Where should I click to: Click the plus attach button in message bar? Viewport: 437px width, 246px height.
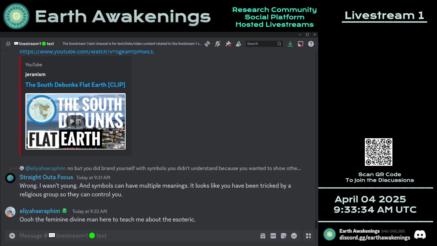(x=12, y=236)
